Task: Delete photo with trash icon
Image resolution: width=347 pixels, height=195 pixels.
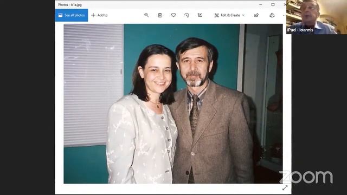Action: tap(160, 15)
